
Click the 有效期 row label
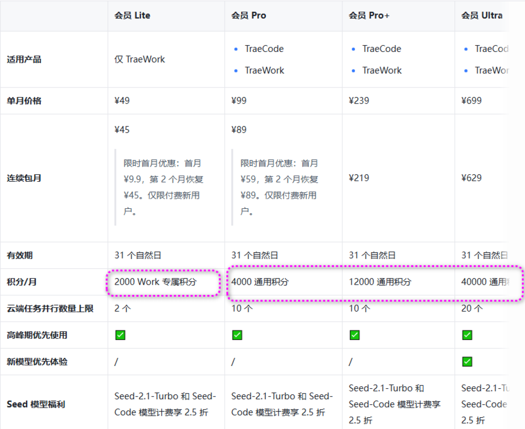20,256
